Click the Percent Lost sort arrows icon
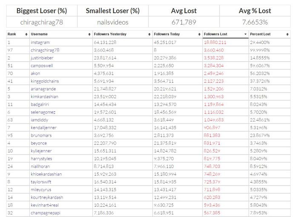298x217 pixels. point(287,34)
